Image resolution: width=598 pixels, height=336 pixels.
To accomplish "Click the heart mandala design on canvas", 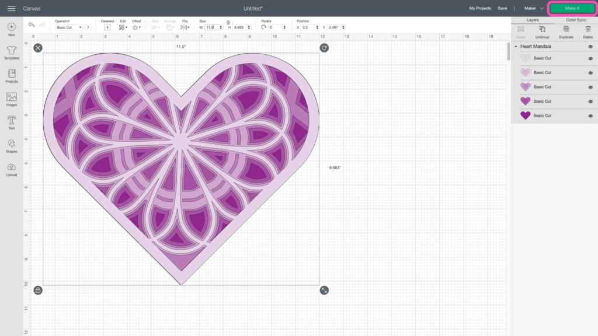I will tap(181, 169).
